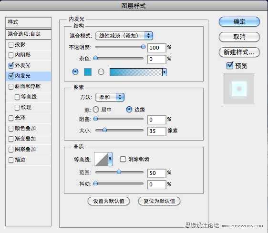Screen dimensions: 268x233
Task: Enable the 内阴影 (Inner Shadow) checkbox
Action: point(11,55)
